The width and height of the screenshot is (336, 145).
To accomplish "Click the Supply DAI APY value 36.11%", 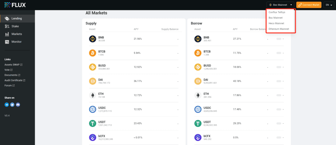I will pos(138,81).
